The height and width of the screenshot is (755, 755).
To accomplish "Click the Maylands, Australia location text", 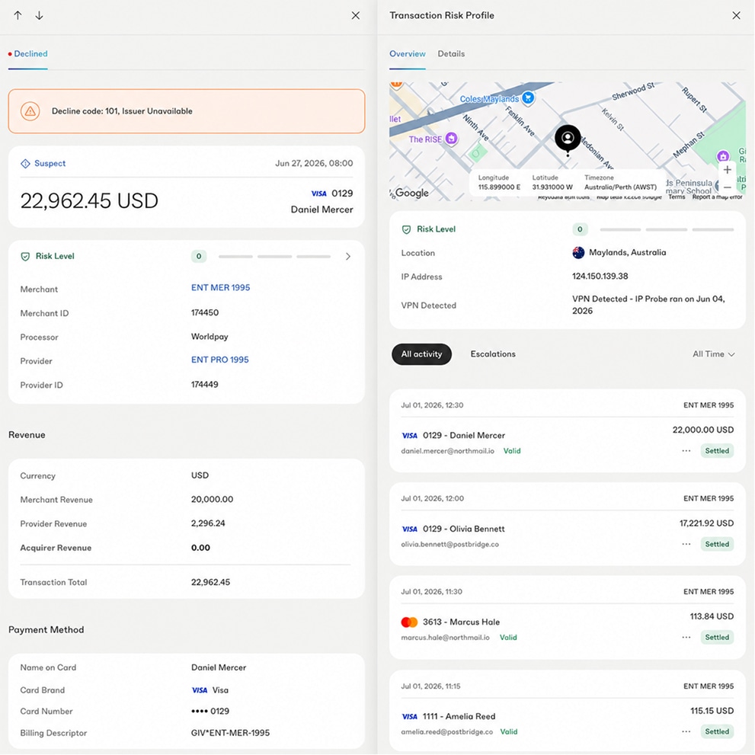I will 628,253.
